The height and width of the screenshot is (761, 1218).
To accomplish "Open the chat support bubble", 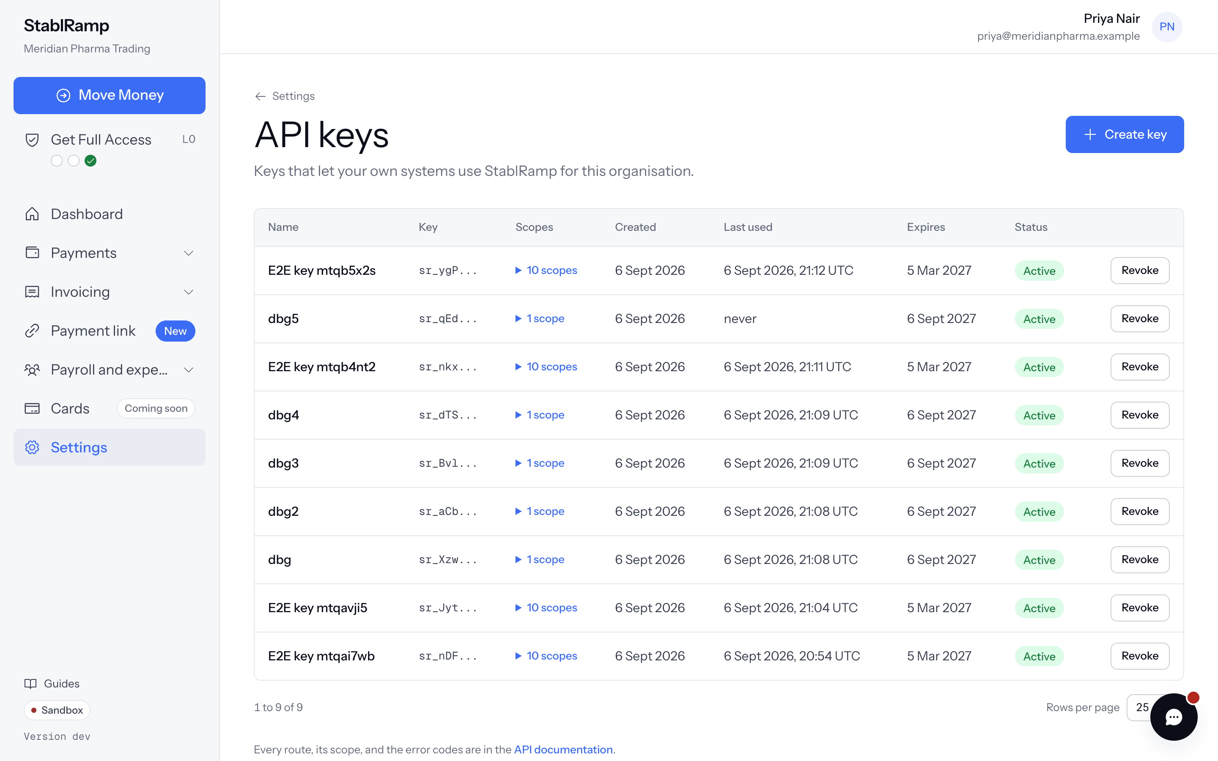I will tap(1174, 717).
